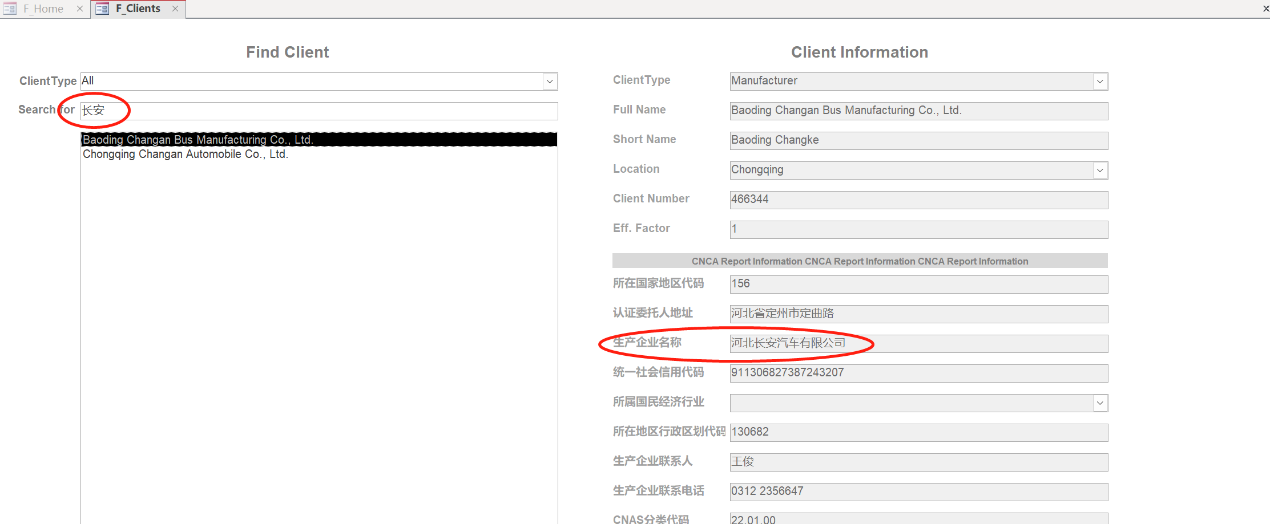1270x524 pixels.
Task: Click the 生产企业名称 field
Action: point(919,344)
